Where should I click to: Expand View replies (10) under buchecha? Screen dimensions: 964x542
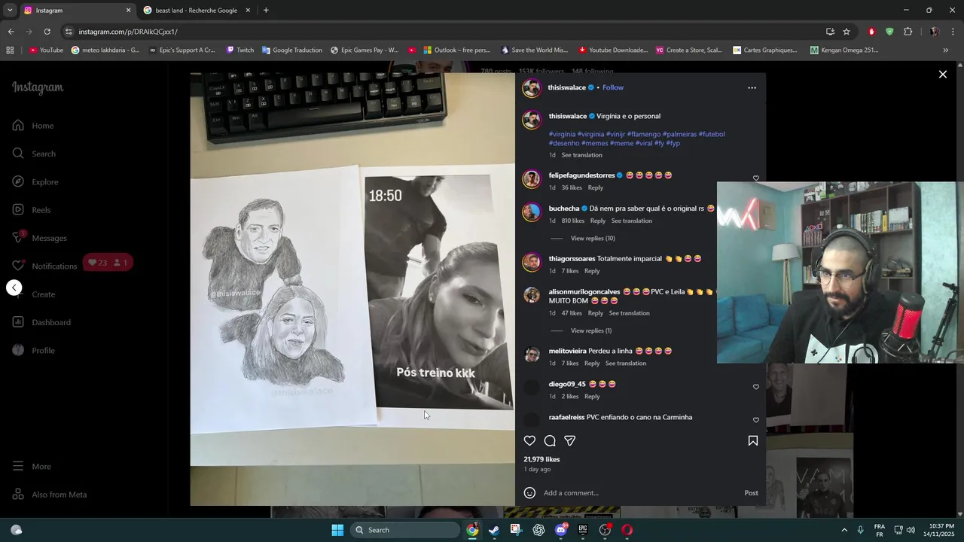(x=593, y=239)
